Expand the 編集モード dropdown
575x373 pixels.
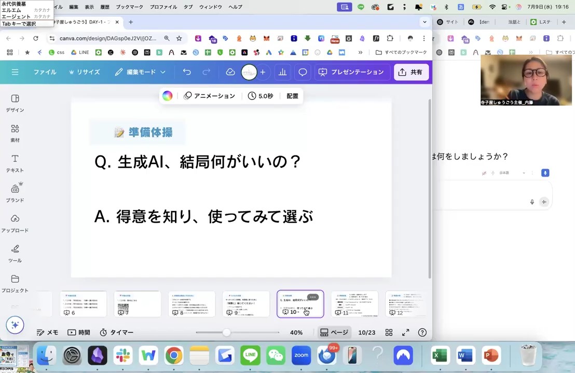tap(140, 72)
